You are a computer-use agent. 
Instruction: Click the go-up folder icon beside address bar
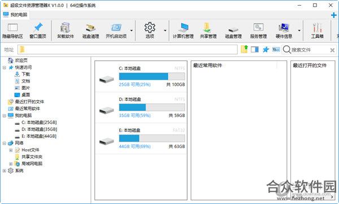tap(244, 49)
